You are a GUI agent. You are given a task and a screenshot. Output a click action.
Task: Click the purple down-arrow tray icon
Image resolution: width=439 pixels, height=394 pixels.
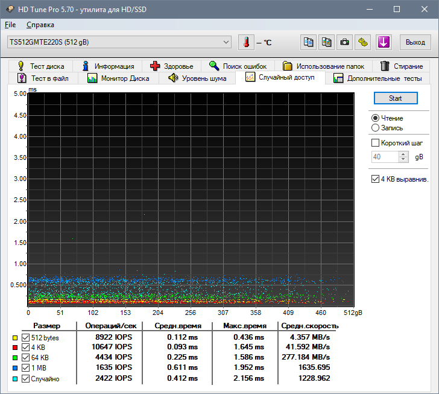(x=384, y=43)
